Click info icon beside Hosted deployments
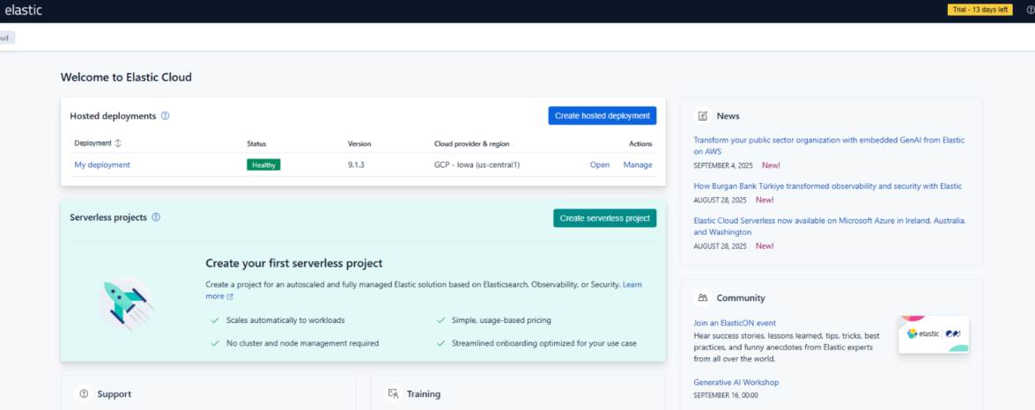 click(x=166, y=116)
